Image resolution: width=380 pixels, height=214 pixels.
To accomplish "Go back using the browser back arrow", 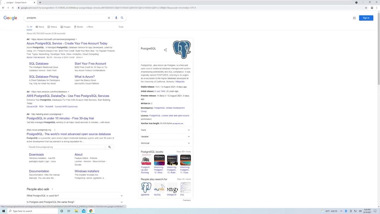I will pos(3,8).
